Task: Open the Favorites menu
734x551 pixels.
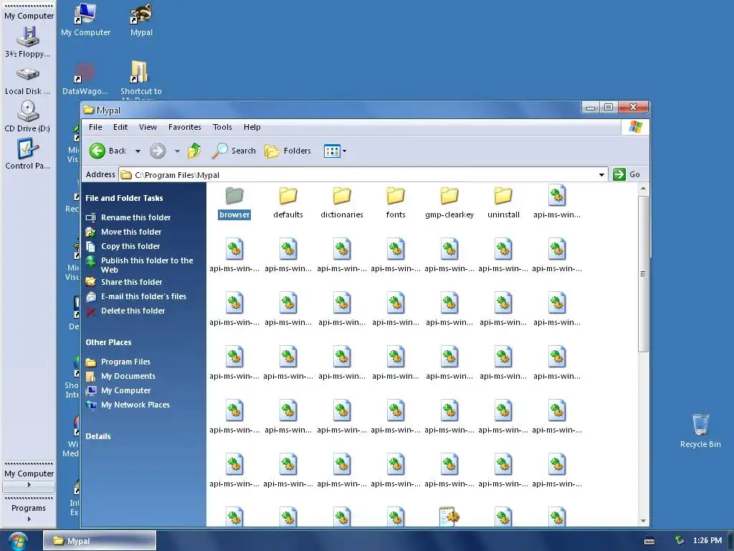Action: [x=184, y=127]
